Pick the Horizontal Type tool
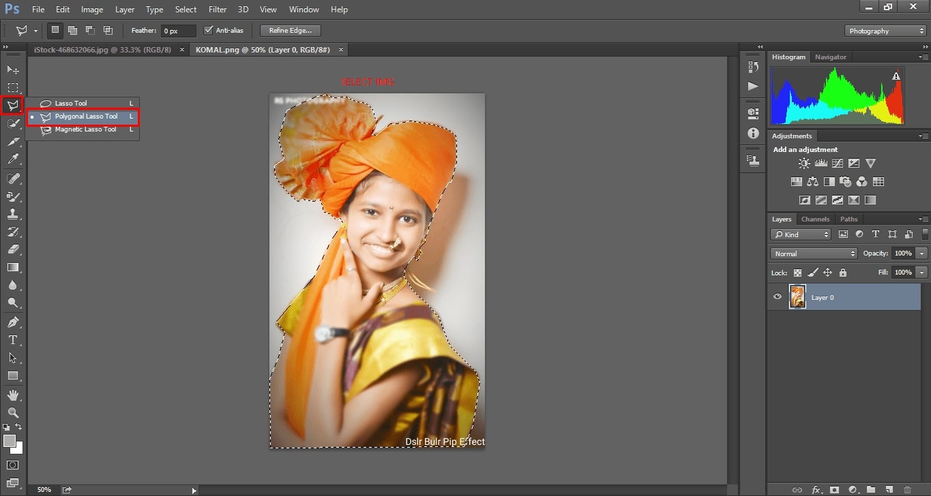This screenshot has height=496, width=931. pos(13,339)
